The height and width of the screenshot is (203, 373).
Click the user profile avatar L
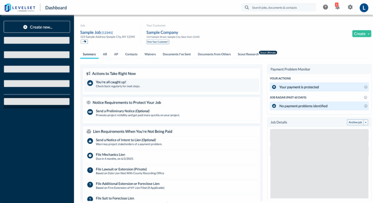pos(364,8)
